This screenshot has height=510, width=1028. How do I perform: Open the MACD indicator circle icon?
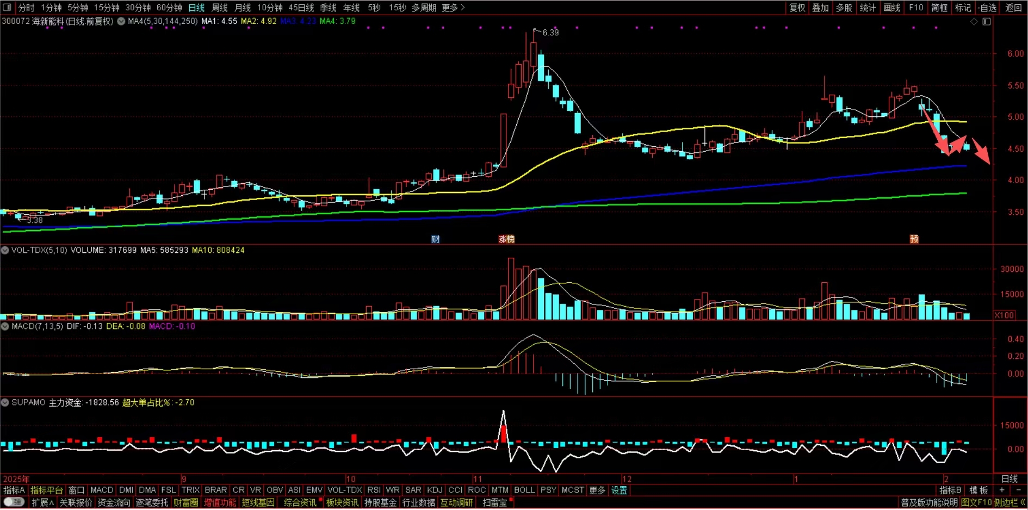point(5,326)
